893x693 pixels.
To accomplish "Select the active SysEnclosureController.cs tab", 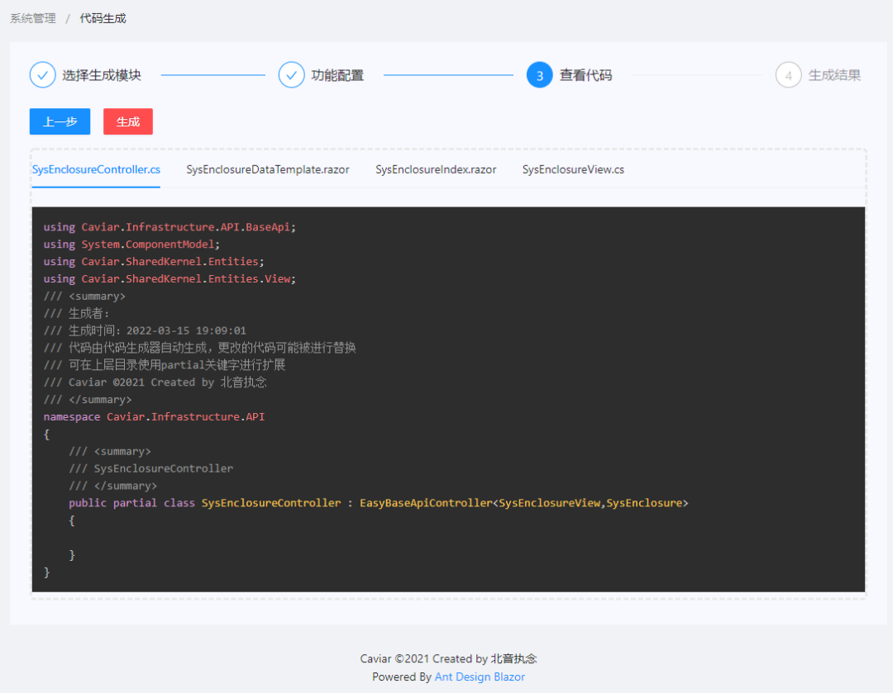I will pos(95,169).
